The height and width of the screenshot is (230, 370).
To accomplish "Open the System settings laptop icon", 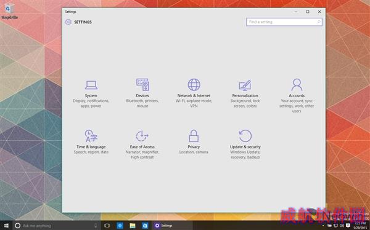I will (91, 85).
